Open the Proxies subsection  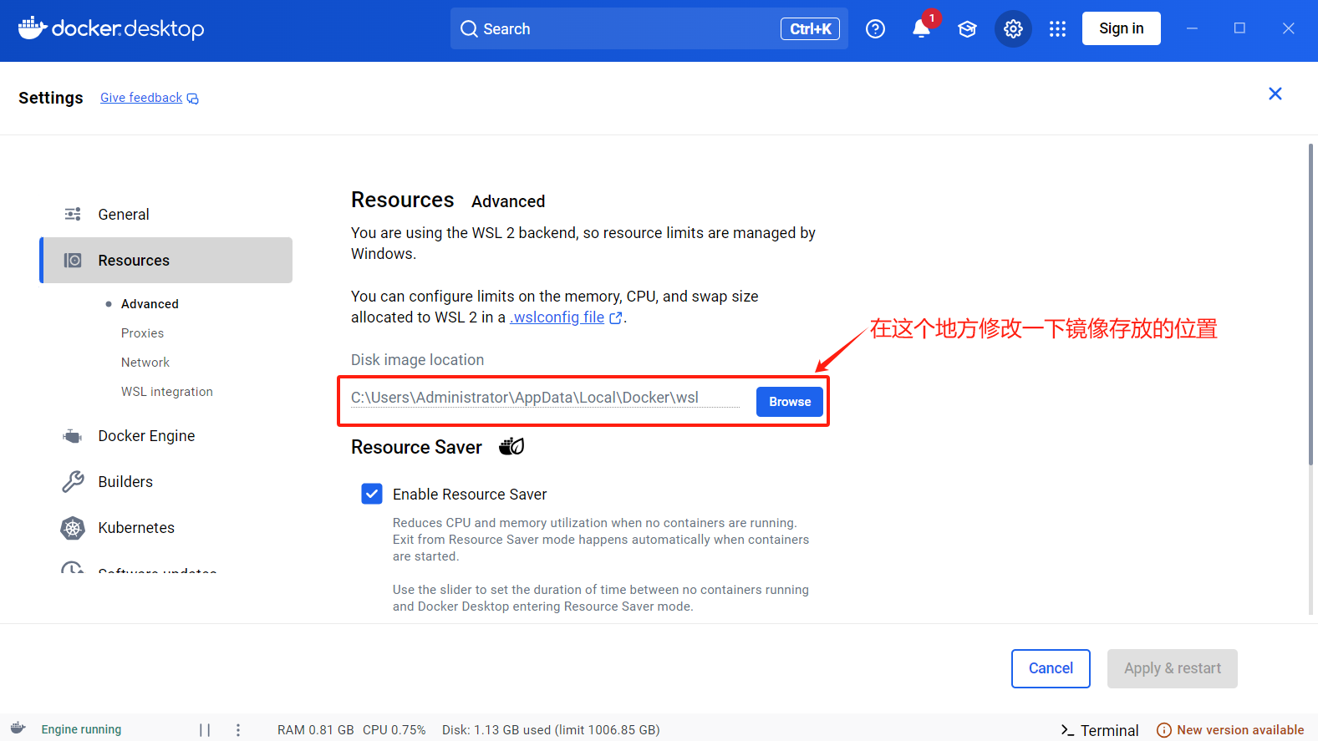[142, 333]
